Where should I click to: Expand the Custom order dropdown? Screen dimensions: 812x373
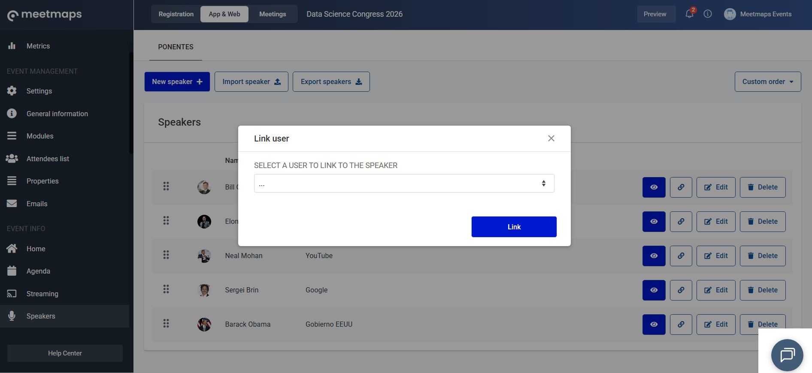768,81
